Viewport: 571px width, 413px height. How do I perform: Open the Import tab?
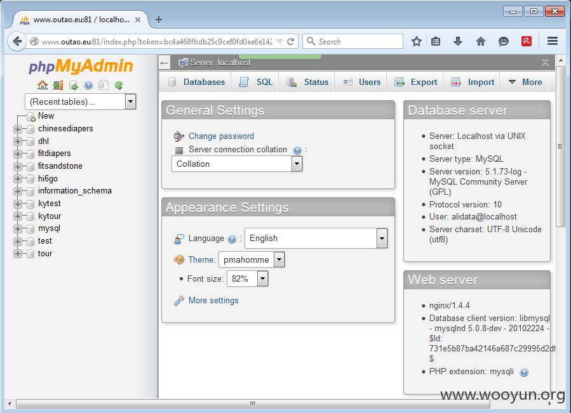(x=473, y=82)
